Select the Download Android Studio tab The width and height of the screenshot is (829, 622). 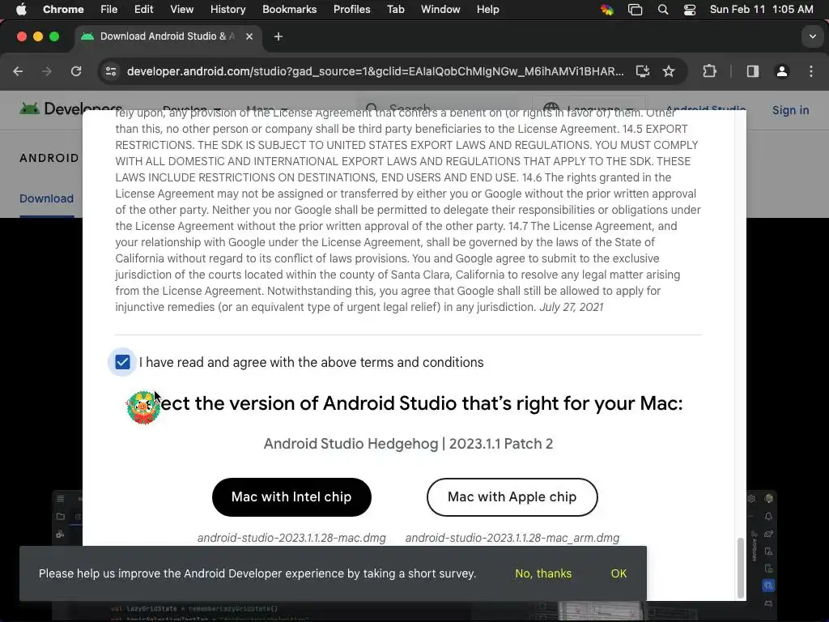pos(165,36)
